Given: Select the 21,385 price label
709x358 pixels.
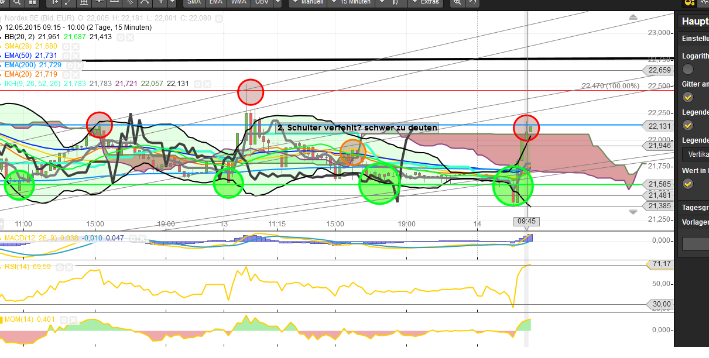Looking at the screenshot, I should [x=657, y=206].
